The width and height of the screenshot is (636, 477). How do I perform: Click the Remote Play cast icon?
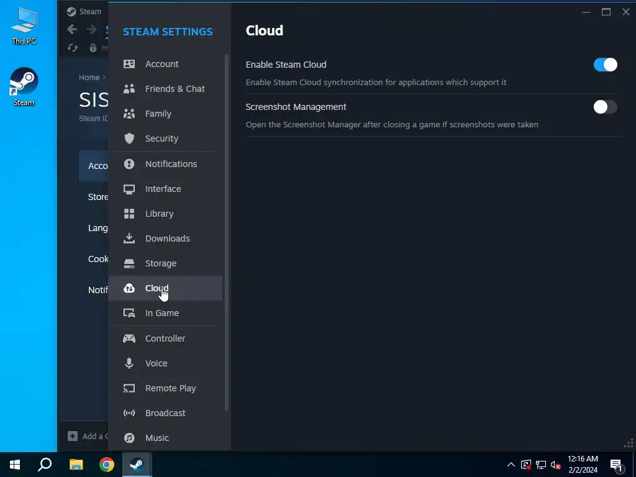click(129, 388)
